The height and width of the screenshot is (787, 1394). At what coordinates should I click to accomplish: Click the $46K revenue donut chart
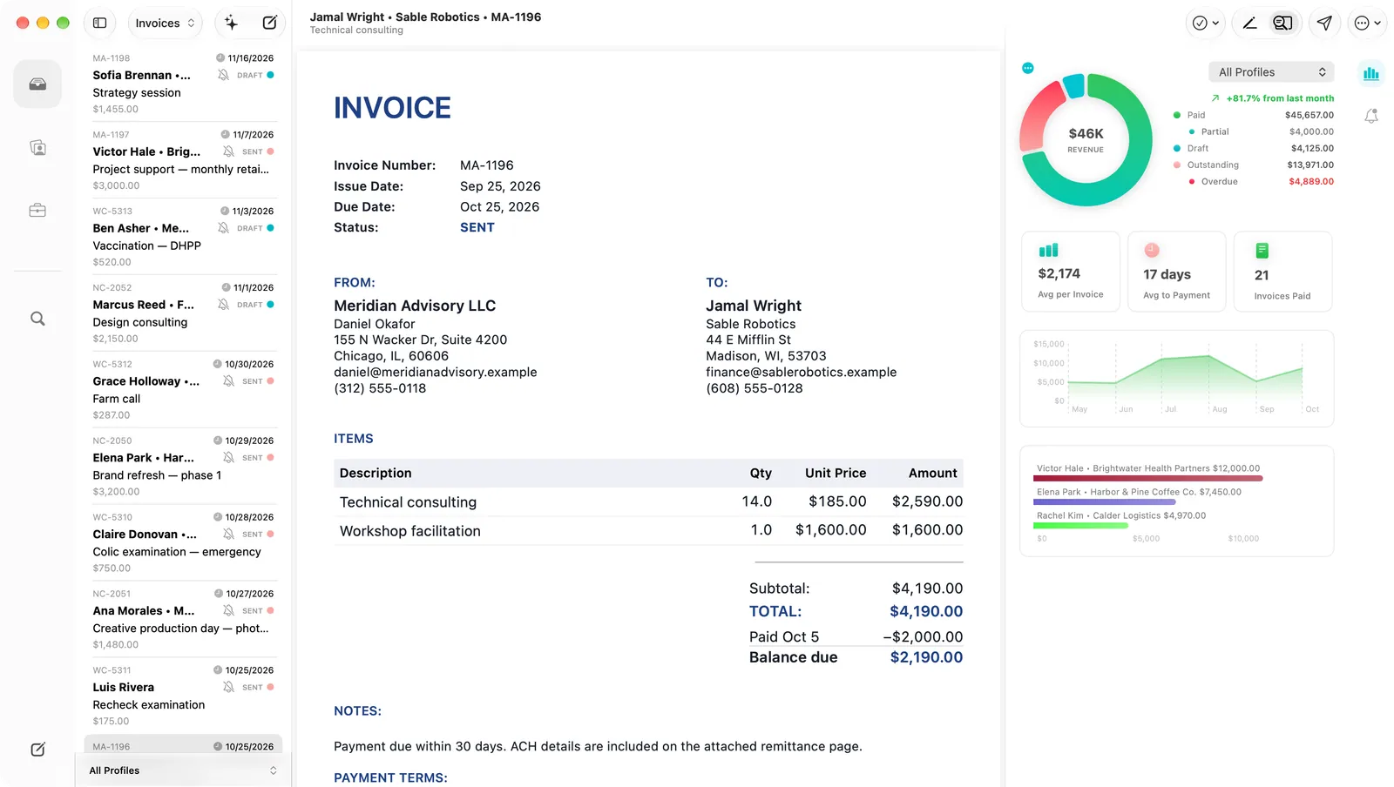[x=1086, y=139]
